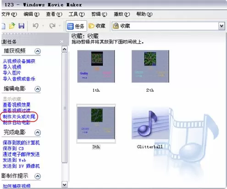Collapse the 捕获视频 section chevron
This screenshot has height=189, width=227.
[38, 51]
